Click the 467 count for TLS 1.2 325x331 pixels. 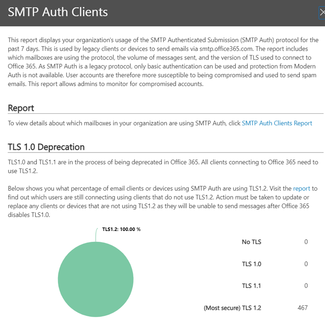(303, 308)
